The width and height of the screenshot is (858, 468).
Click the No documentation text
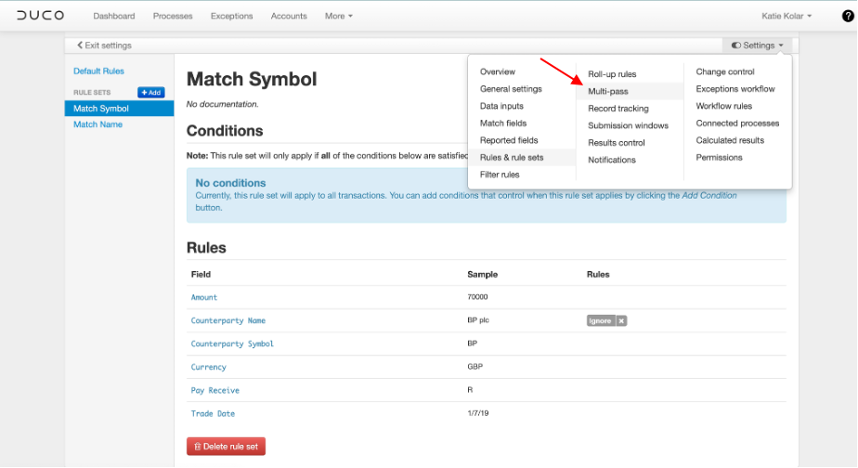222,104
